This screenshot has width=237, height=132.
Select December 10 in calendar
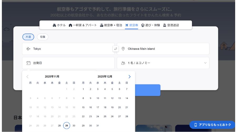(x=98, y=98)
